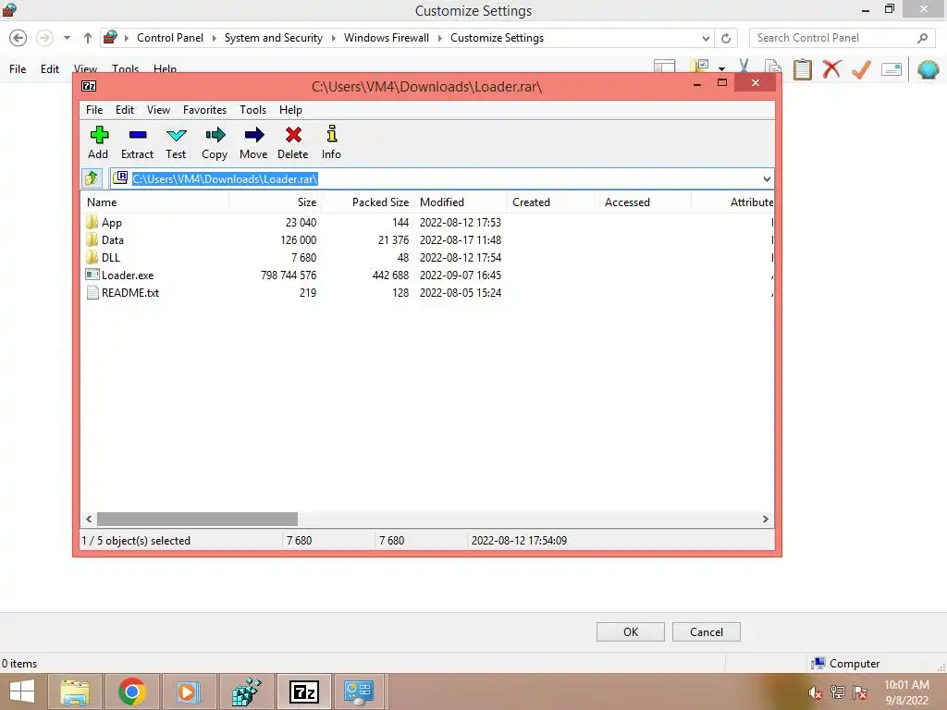Click the scroll right arrow in 7-Zip
Image resolution: width=947 pixels, height=710 pixels.
pyautogui.click(x=765, y=520)
